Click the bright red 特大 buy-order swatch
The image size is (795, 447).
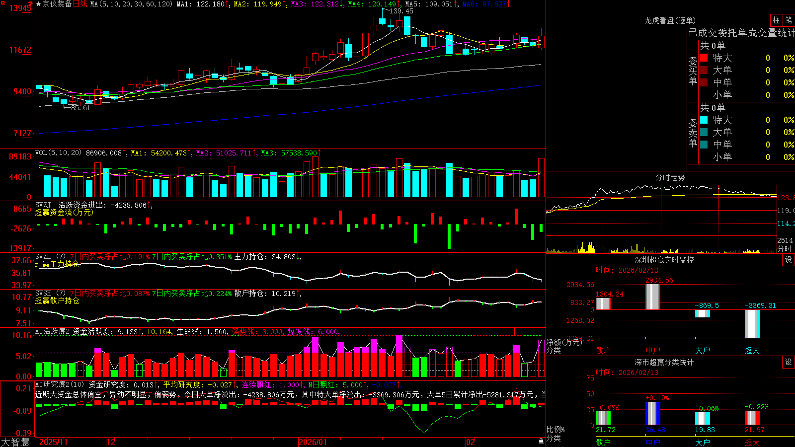click(x=704, y=58)
